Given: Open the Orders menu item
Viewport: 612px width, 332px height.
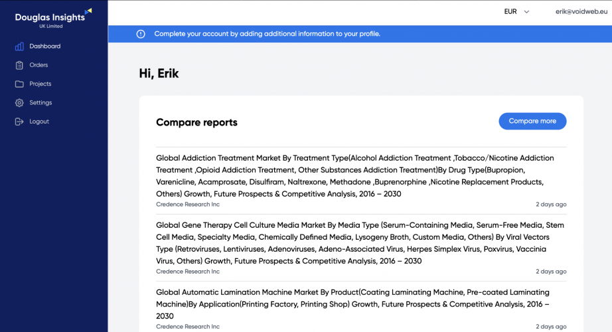Looking at the screenshot, I should (38, 65).
